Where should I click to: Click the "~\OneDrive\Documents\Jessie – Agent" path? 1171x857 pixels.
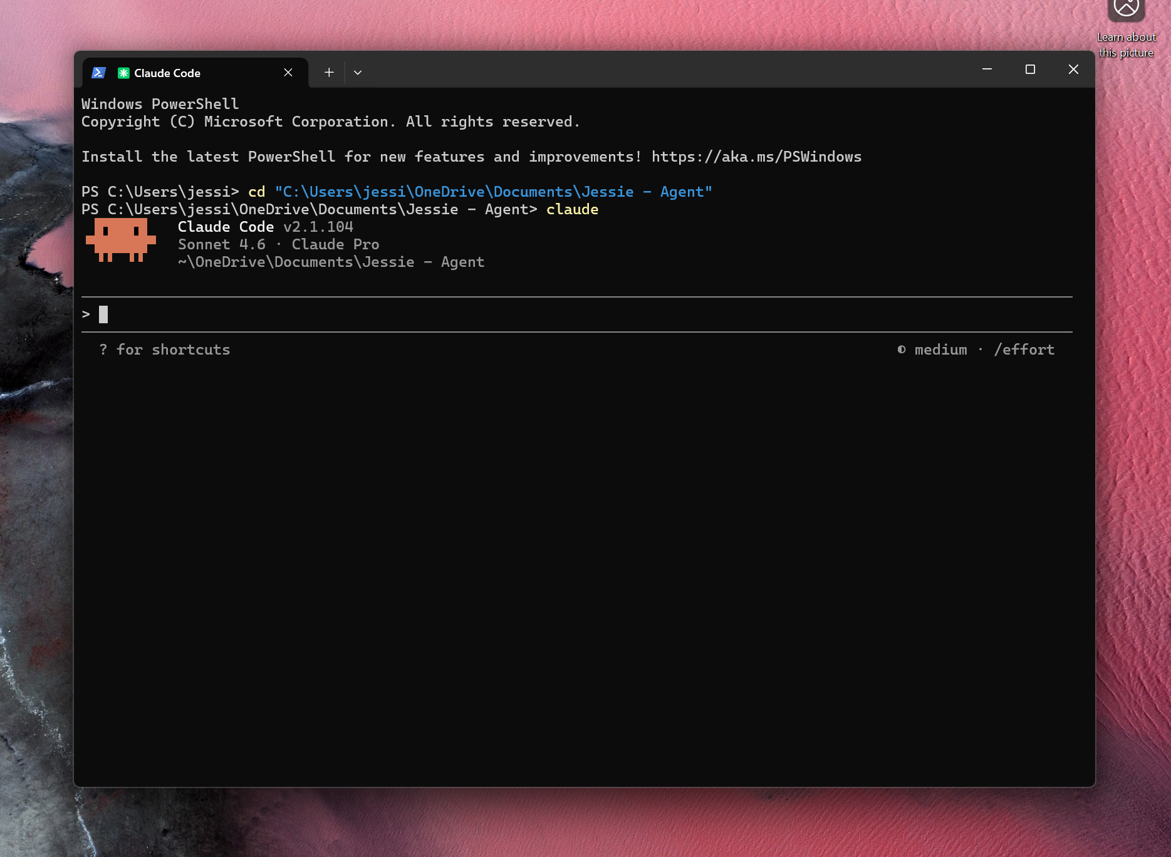coord(331,262)
